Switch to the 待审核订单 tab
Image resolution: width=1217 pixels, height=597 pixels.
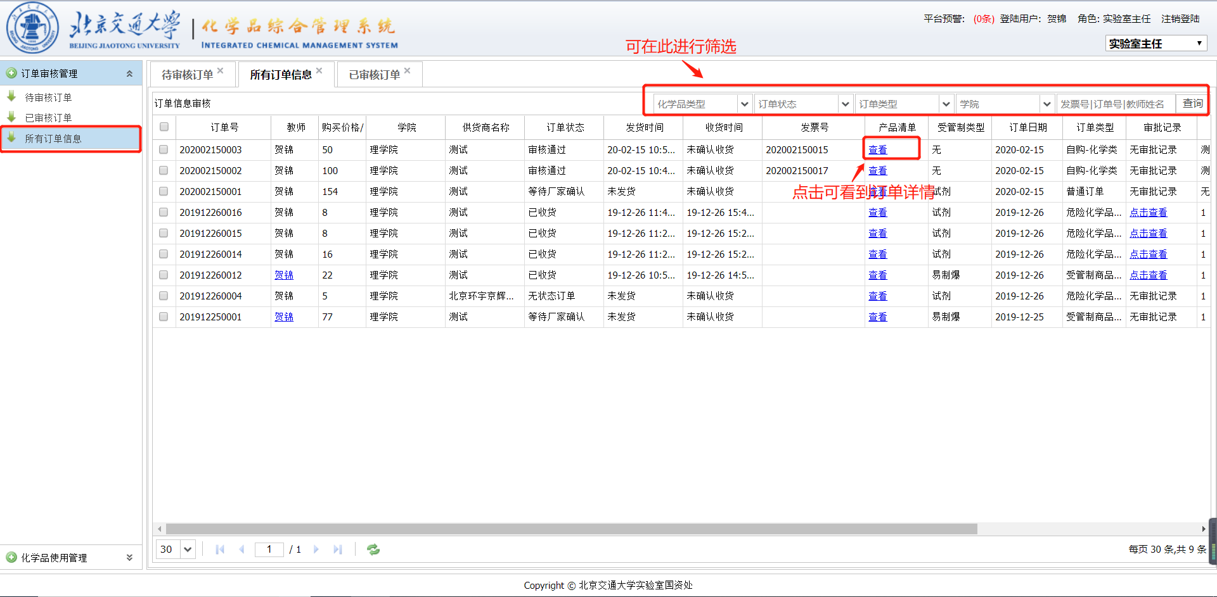(187, 75)
